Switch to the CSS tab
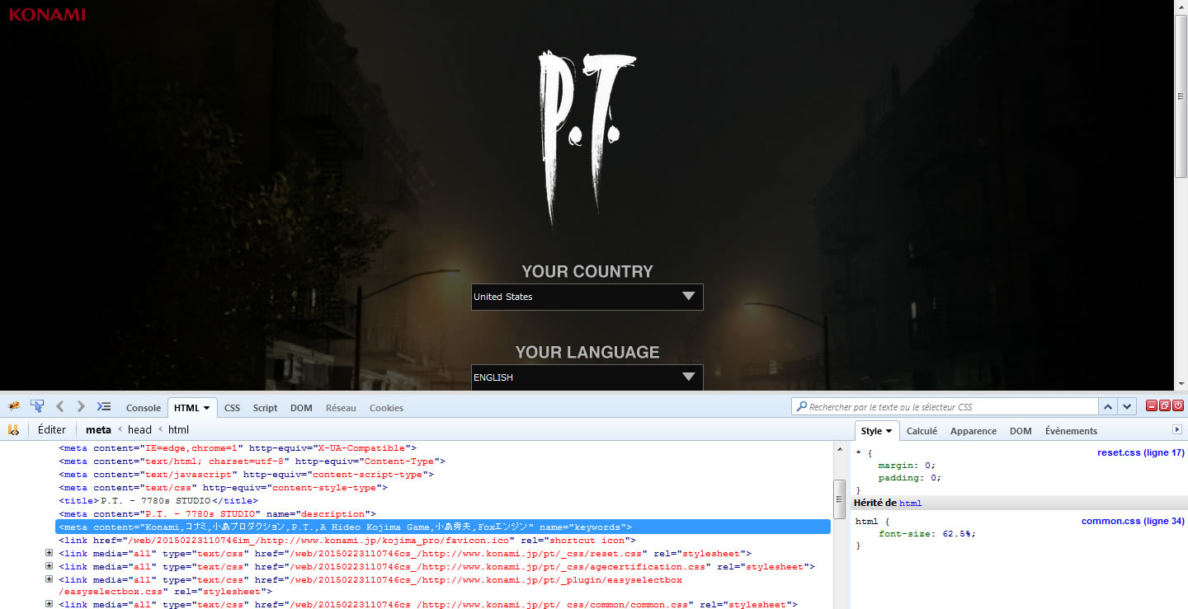1188x609 pixels. tap(232, 408)
